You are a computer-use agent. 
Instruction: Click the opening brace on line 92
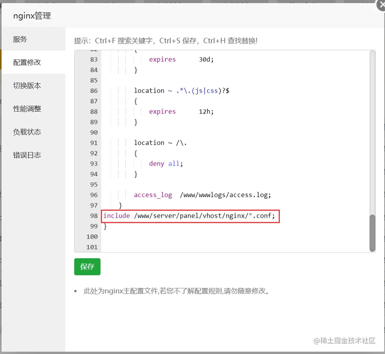click(136, 154)
